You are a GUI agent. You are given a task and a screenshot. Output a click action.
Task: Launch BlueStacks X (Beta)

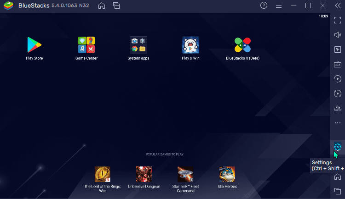coord(242,45)
